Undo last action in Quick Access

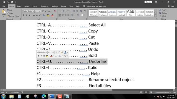[x=7, y=2]
